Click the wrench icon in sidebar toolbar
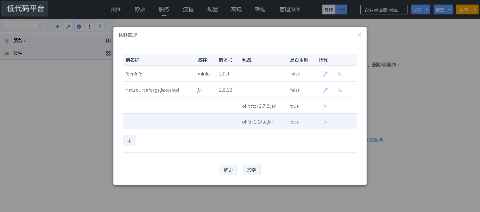This screenshot has width=480, height=212. [x=68, y=26]
